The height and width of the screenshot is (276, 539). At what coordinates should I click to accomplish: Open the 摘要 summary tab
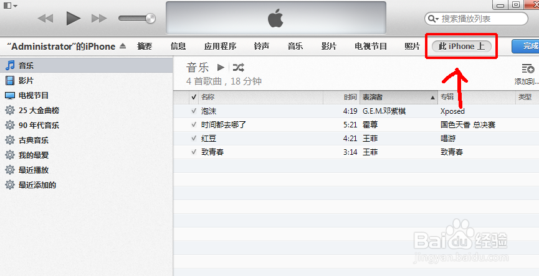pos(145,46)
